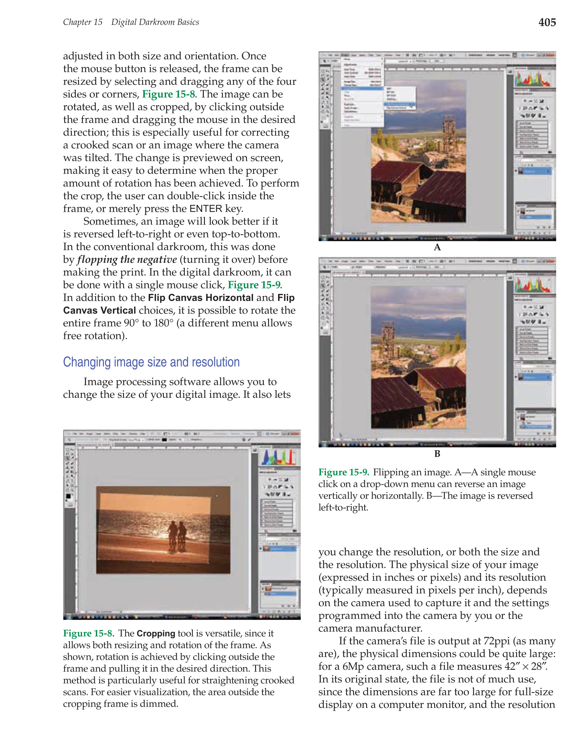Screen dimensions: 584x751
Task: Click highlighted history state in screenshot A panel
Action: pyautogui.click(x=536, y=217)
